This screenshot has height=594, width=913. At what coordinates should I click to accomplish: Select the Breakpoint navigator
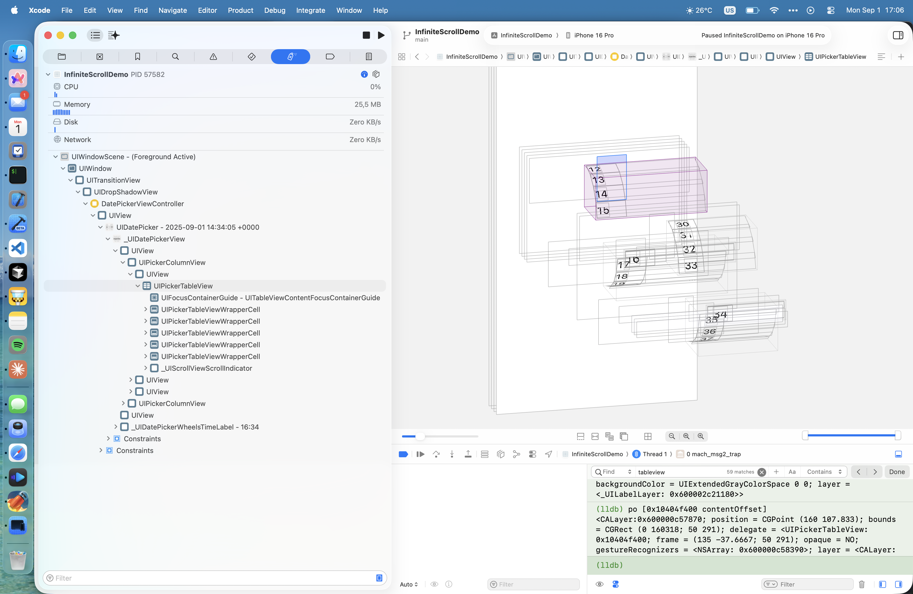[x=330, y=56]
